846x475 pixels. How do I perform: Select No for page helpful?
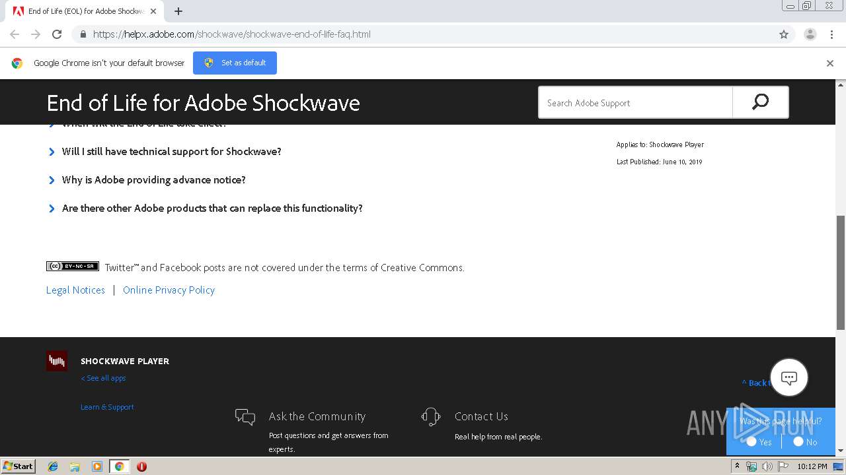[798, 442]
